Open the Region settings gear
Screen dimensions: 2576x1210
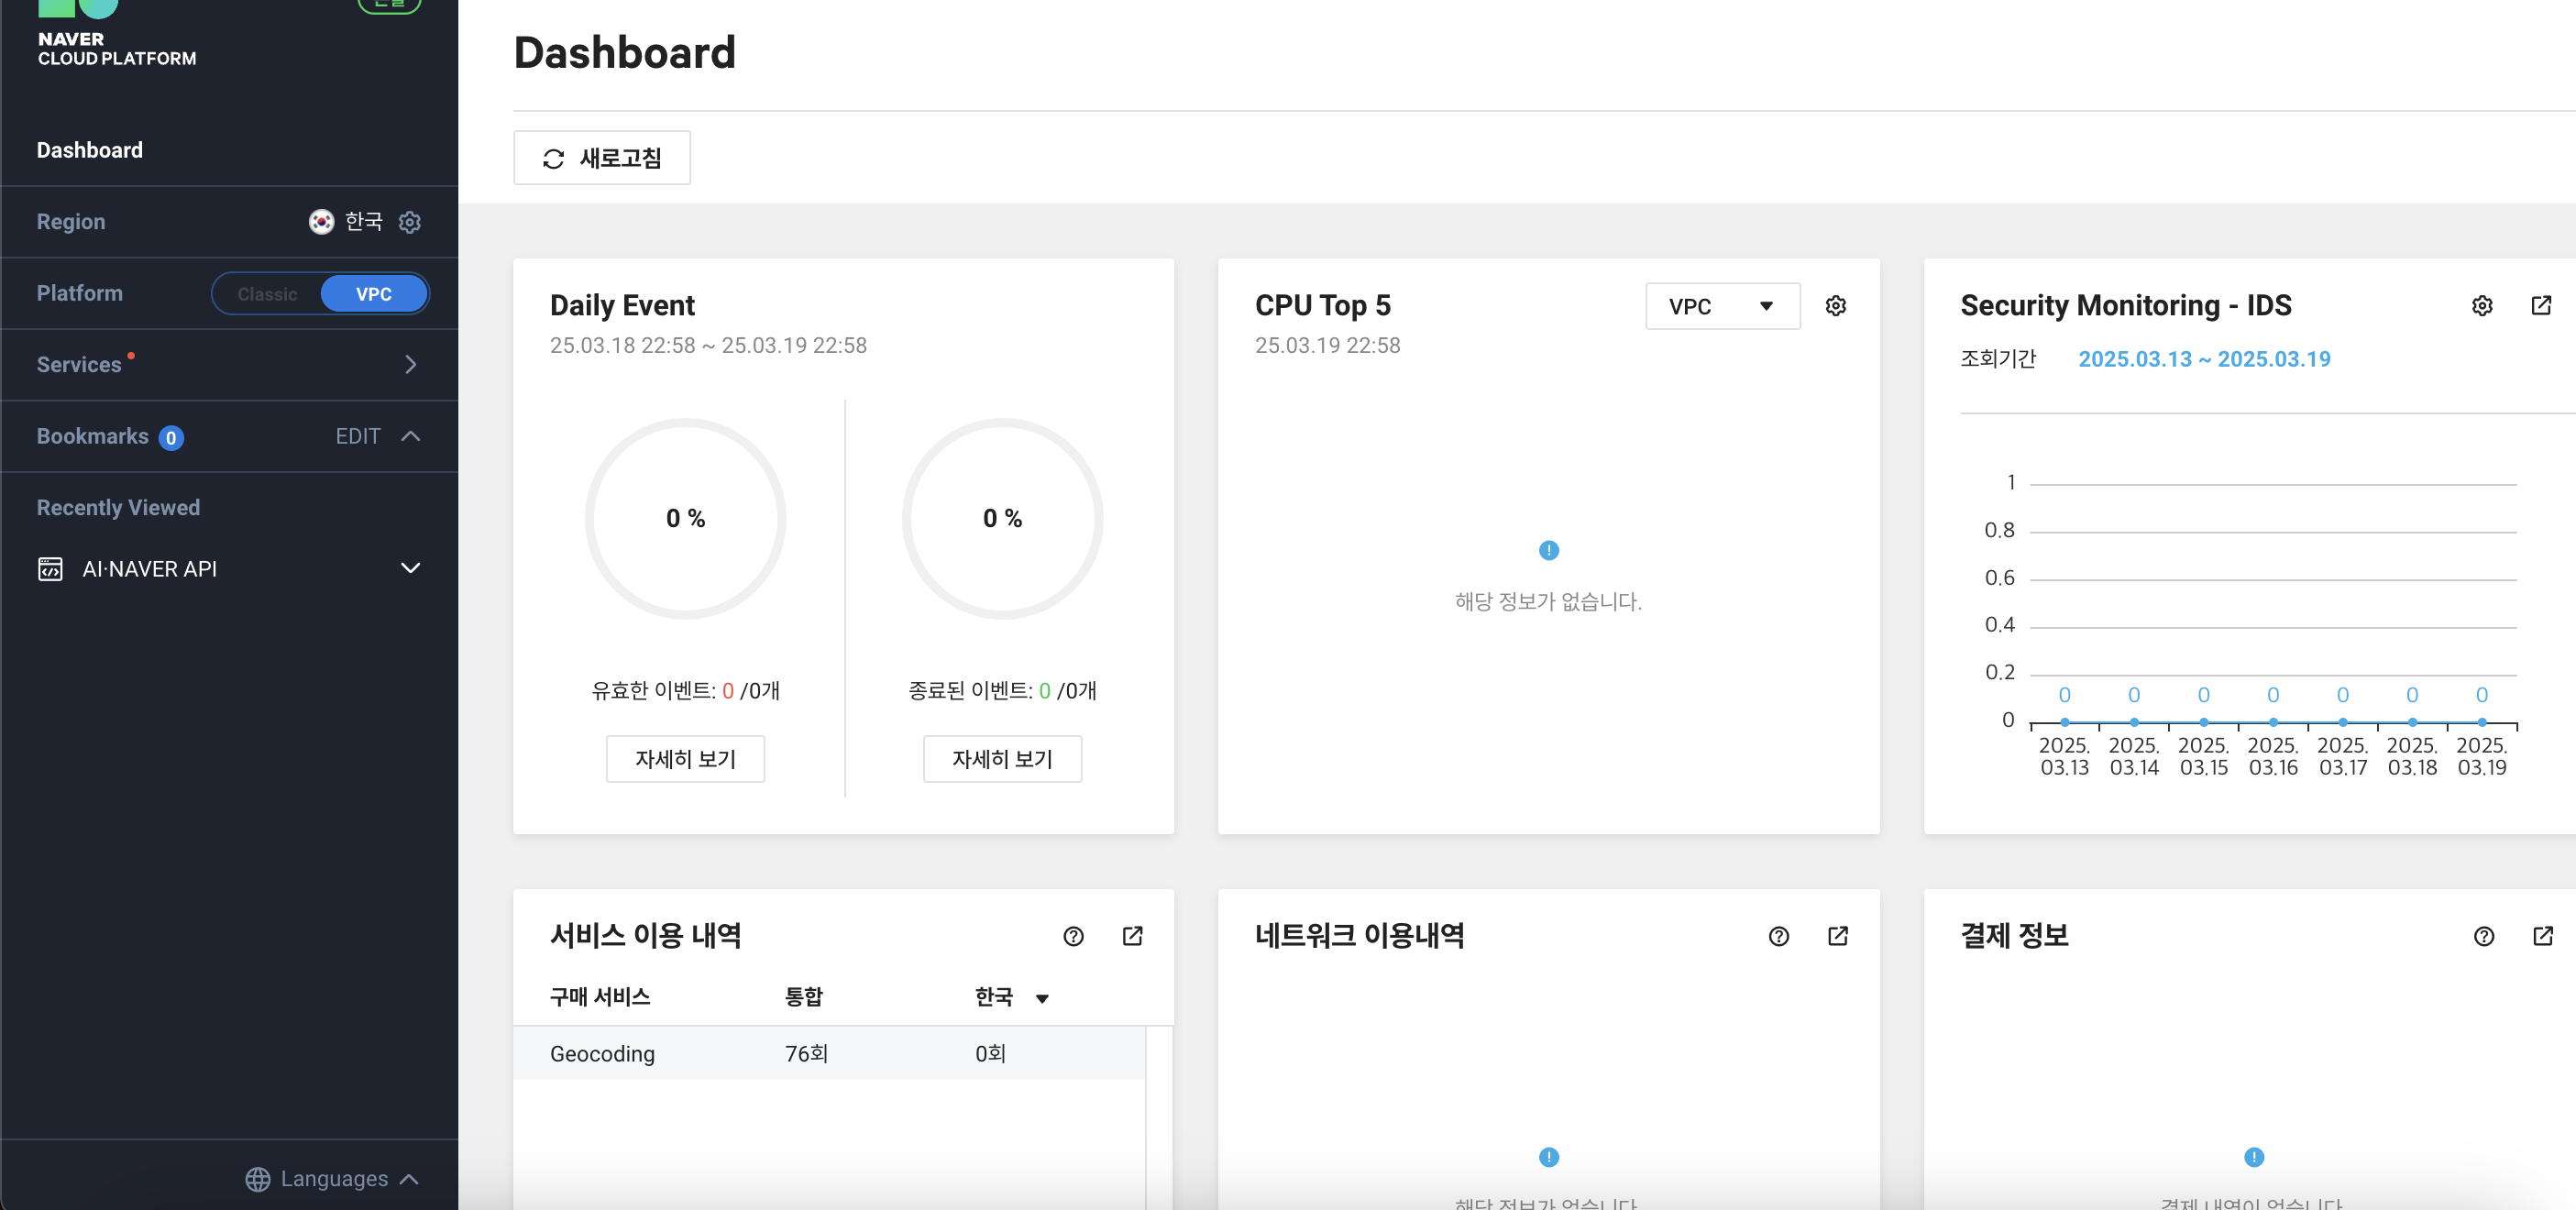(x=410, y=222)
